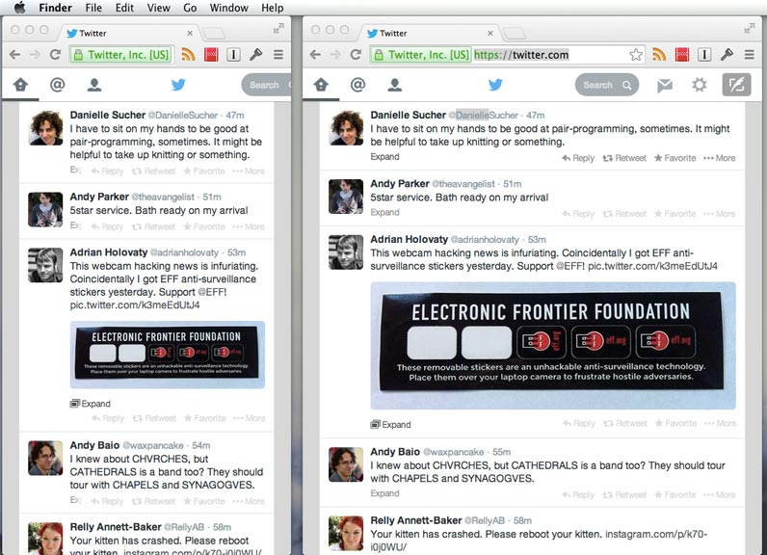
Task: Open the Go menu
Action: (190, 8)
